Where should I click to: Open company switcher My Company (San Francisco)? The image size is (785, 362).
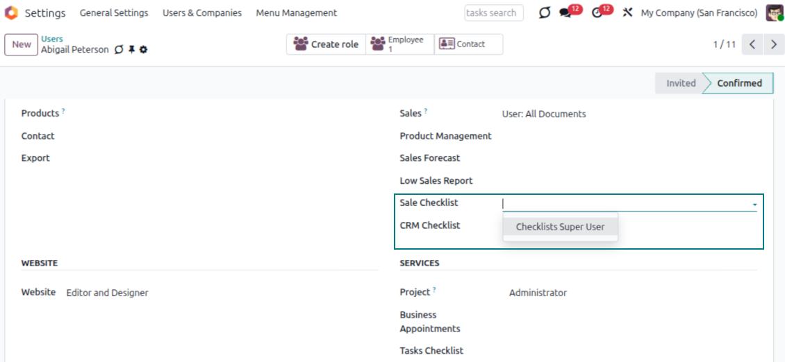click(699, 13)
